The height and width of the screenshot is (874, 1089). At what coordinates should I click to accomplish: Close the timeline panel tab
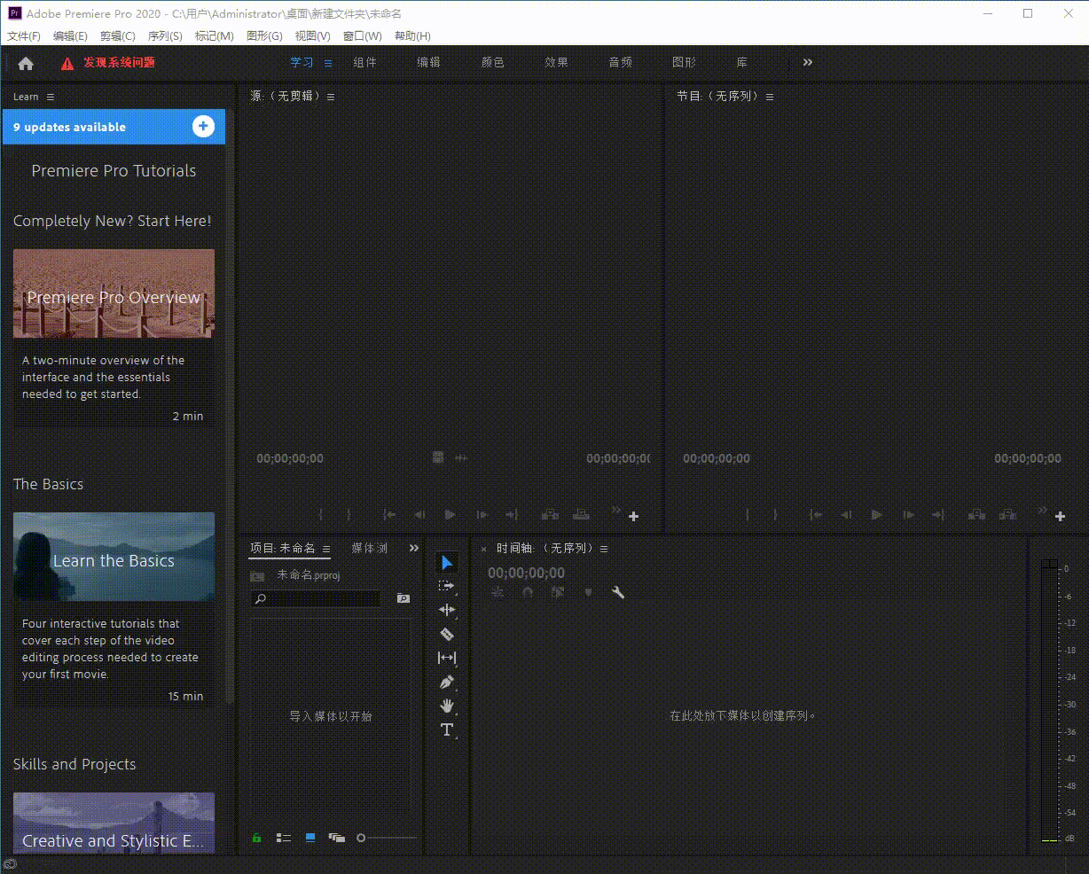click(x=483, y=549)
